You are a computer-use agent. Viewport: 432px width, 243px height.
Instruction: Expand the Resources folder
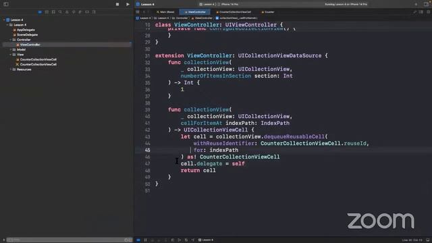[11, 70]
